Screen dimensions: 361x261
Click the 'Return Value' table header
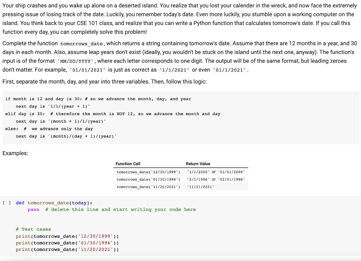(x=198, y=164)
